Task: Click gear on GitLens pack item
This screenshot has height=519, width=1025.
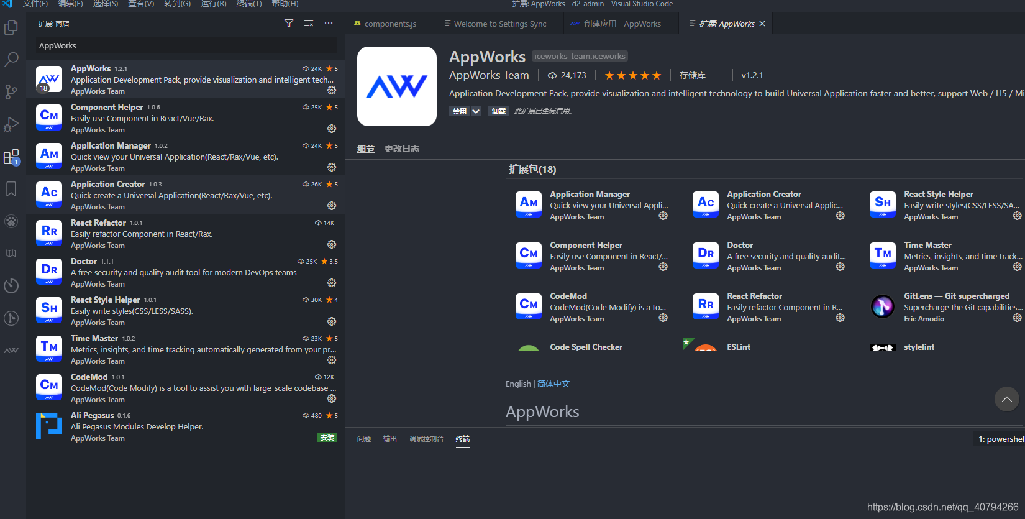Action: (1017, 318)
